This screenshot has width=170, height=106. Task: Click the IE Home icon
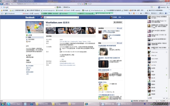coord(129,13)
